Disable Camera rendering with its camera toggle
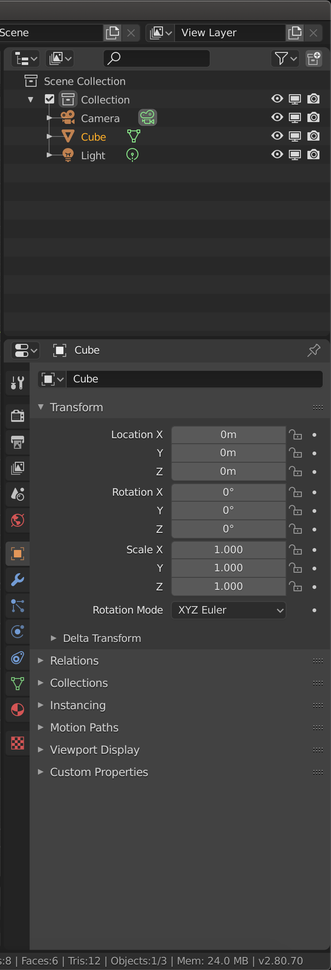 pyautogui.click(x=313, y=117)
